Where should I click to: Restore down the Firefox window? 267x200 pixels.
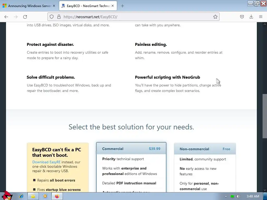(257, 3)
